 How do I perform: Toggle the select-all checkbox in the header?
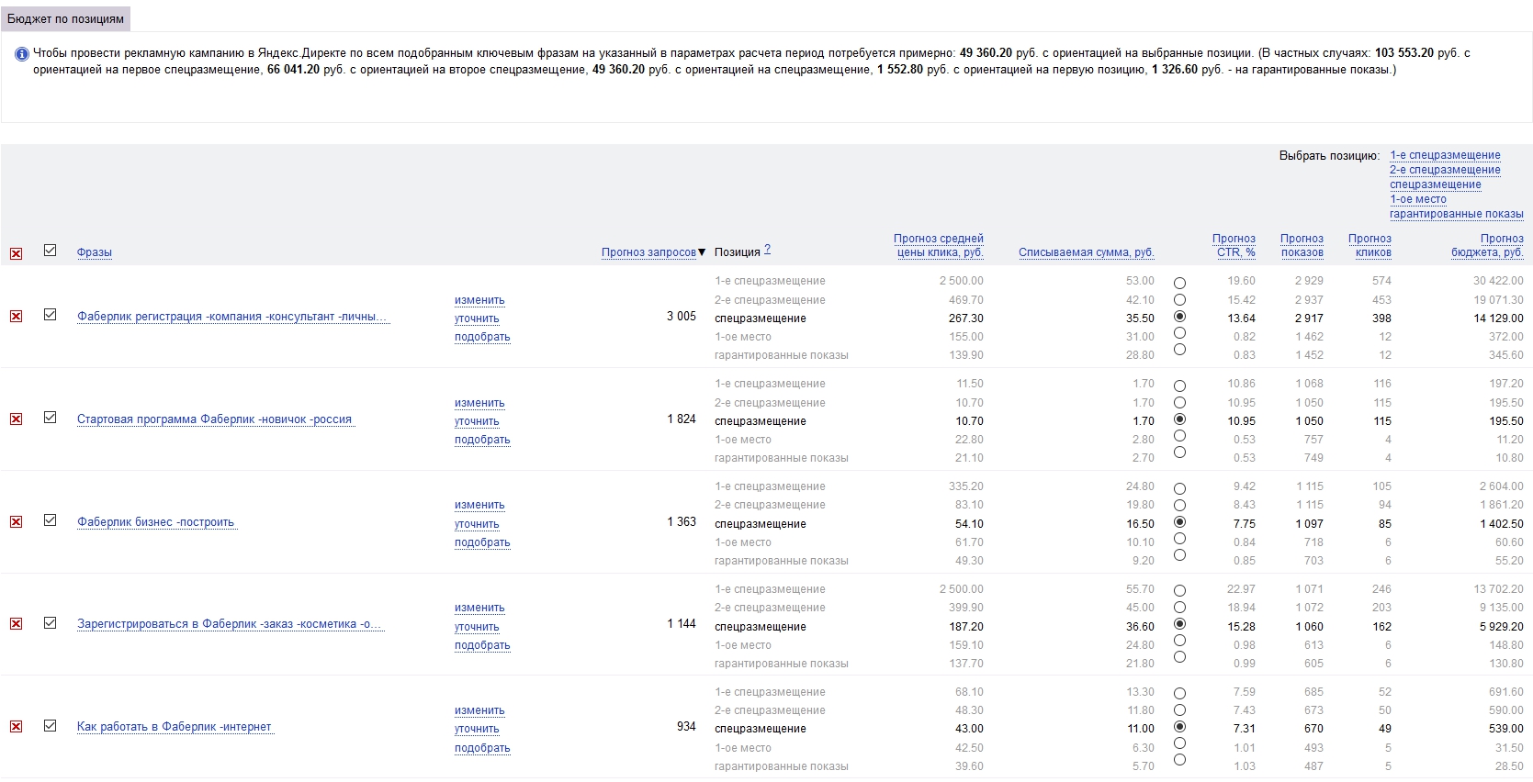tap(51, 250)
